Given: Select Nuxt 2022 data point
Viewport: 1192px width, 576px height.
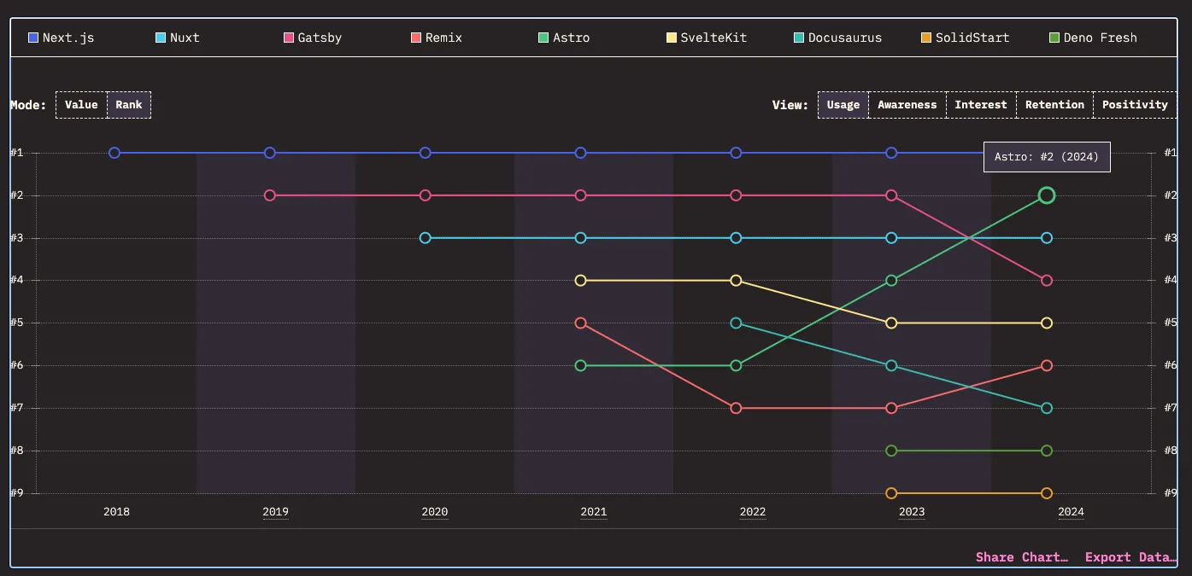Looking at the screenshot, I should click(x=737, y=238).
